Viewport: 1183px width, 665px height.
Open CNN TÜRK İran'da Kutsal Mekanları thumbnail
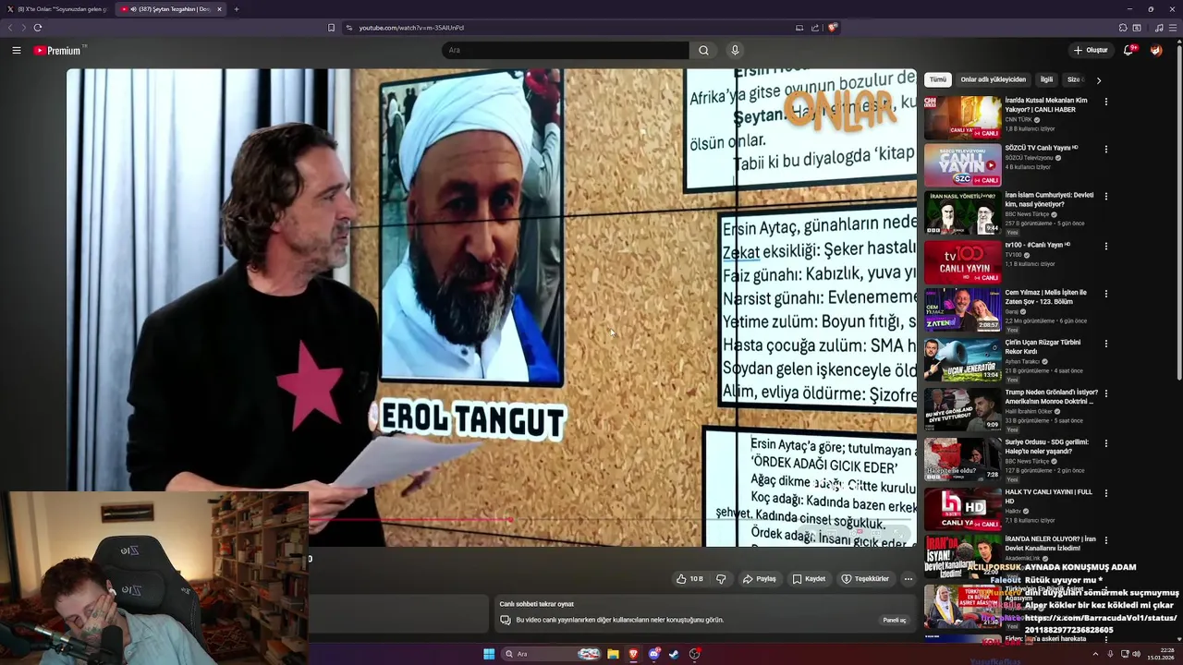pyautogui.click(x=962, y=117)
